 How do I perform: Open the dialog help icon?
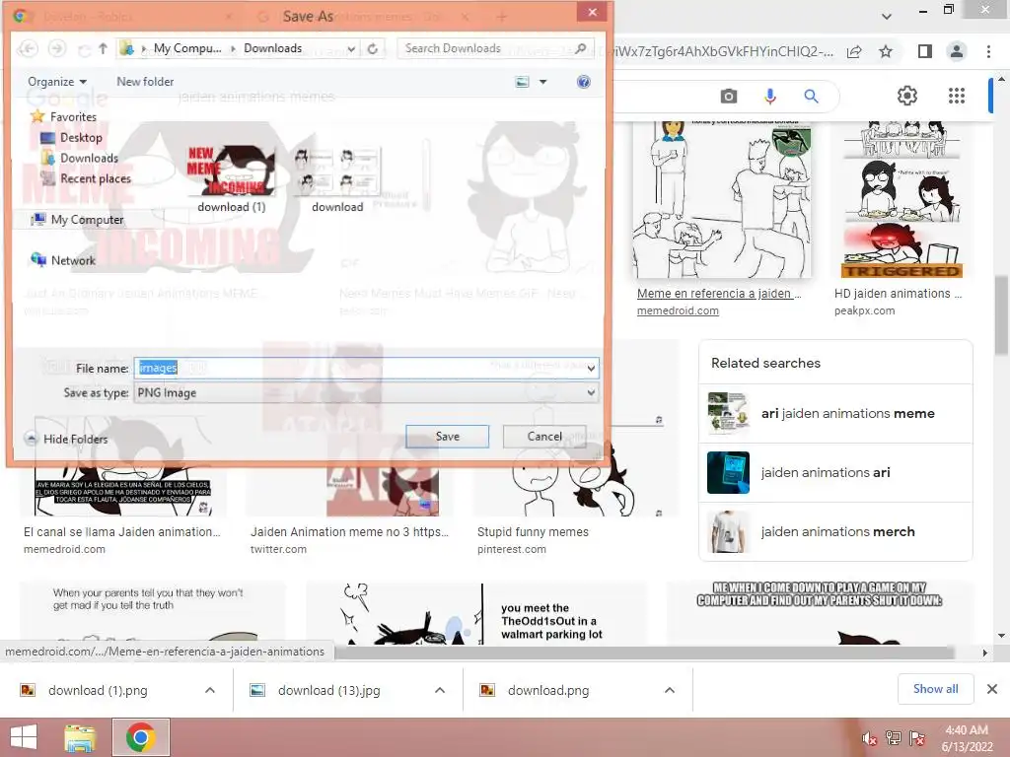click(x=583, y=82)
